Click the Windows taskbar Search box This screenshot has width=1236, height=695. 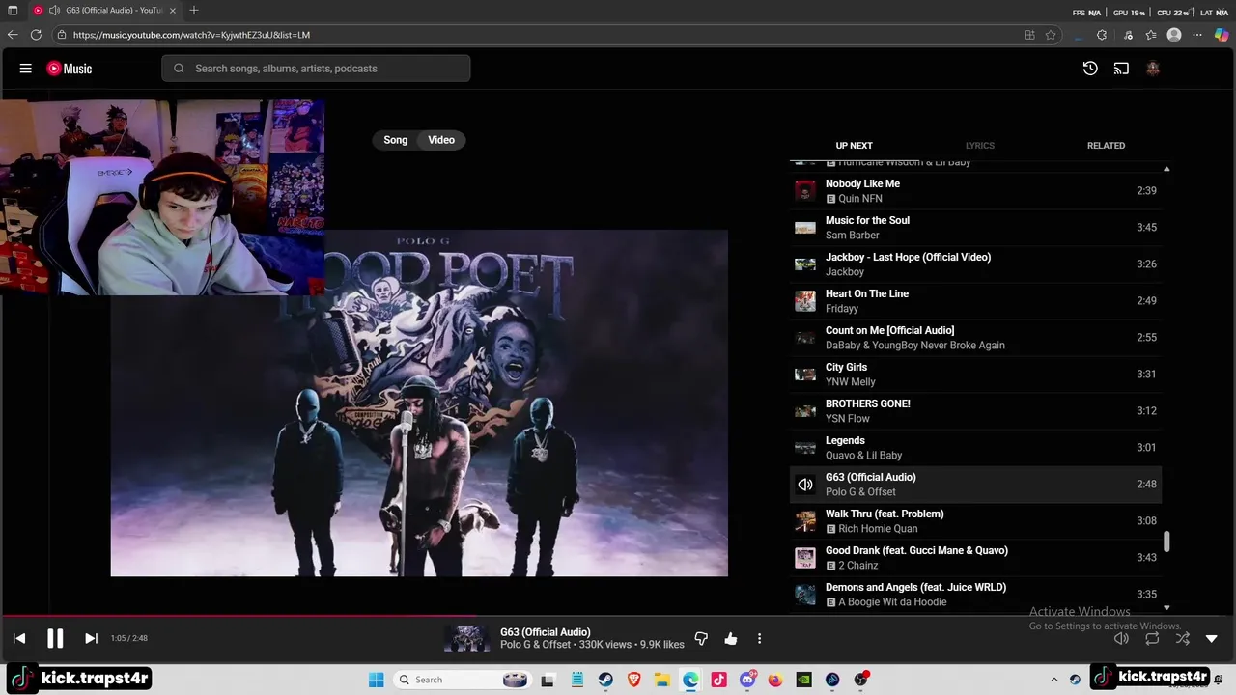tap(464, 680)
